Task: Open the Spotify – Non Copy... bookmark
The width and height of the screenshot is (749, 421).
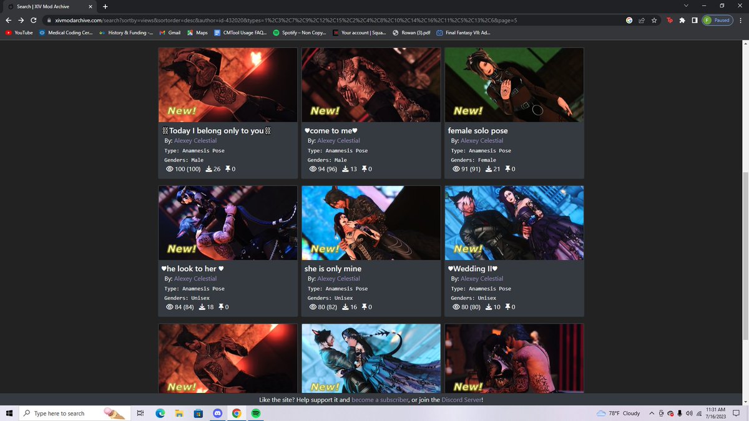Action: (300, 32)
